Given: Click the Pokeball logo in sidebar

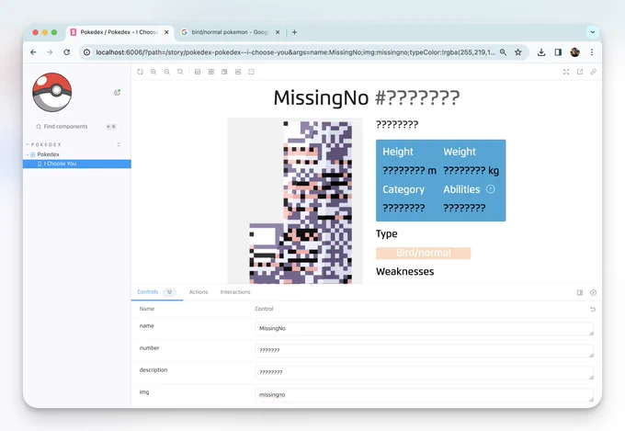Looking at the screenshot, I should (x=51, y=92).
